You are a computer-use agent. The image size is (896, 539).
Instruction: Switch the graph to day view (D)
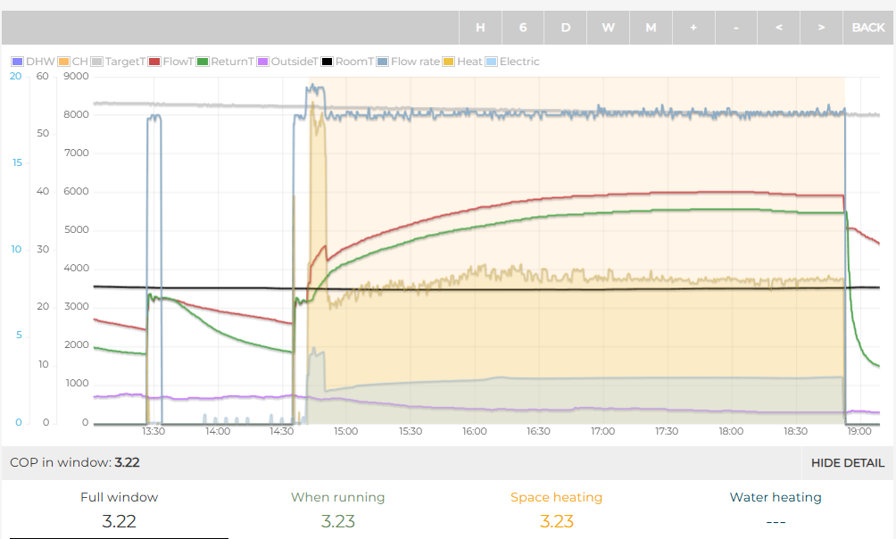tap(566, 28)
